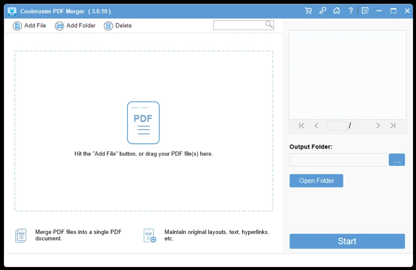Go to next page in preview
416x270 pixels.
tap(378, 126)
